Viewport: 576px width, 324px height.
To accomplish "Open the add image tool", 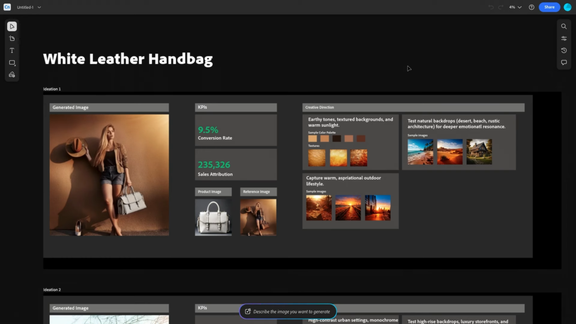I will click(x=12, y=75).
